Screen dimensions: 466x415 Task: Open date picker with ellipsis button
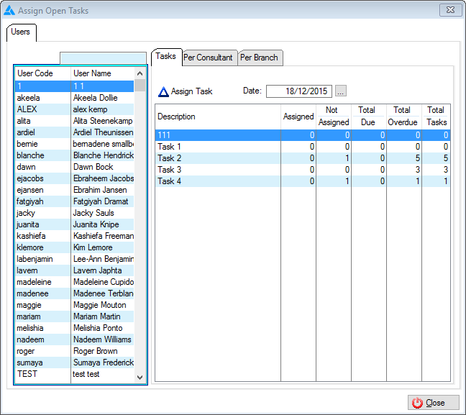pyautogui.click(x=341, y=91)
